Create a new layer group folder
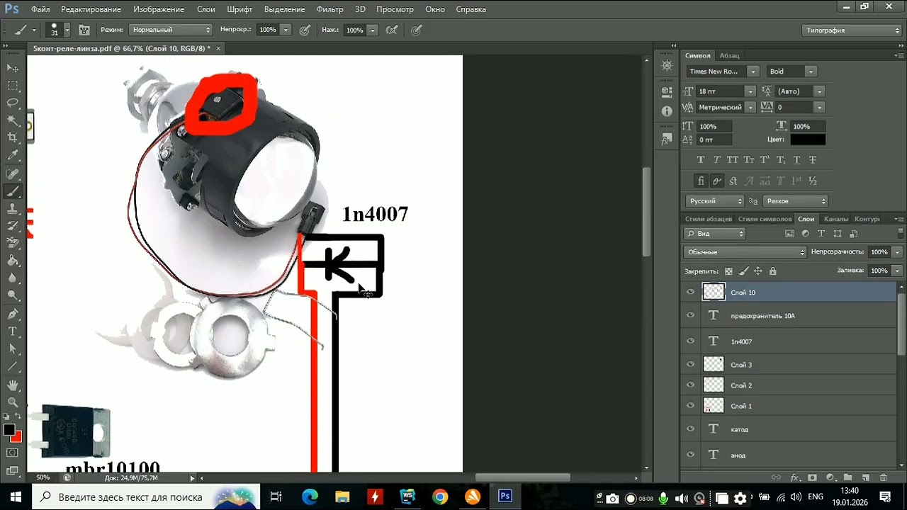This screenshot has height=510, width=907. (x=847, y=477)
